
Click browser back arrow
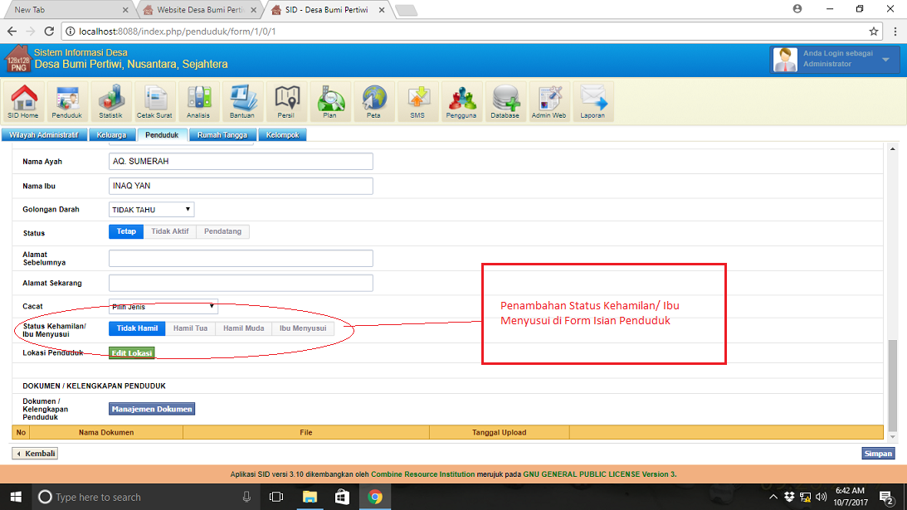(x=12, y=32)
